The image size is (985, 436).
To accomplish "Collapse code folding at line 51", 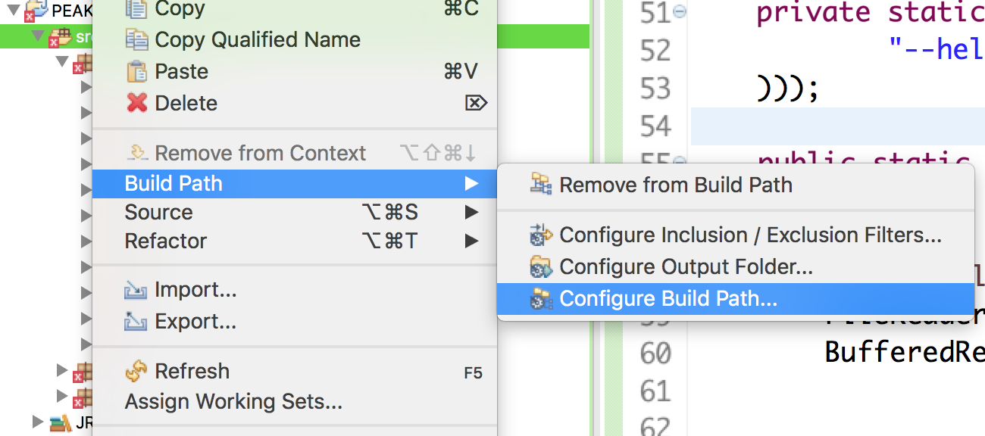I will click(680, 13).
